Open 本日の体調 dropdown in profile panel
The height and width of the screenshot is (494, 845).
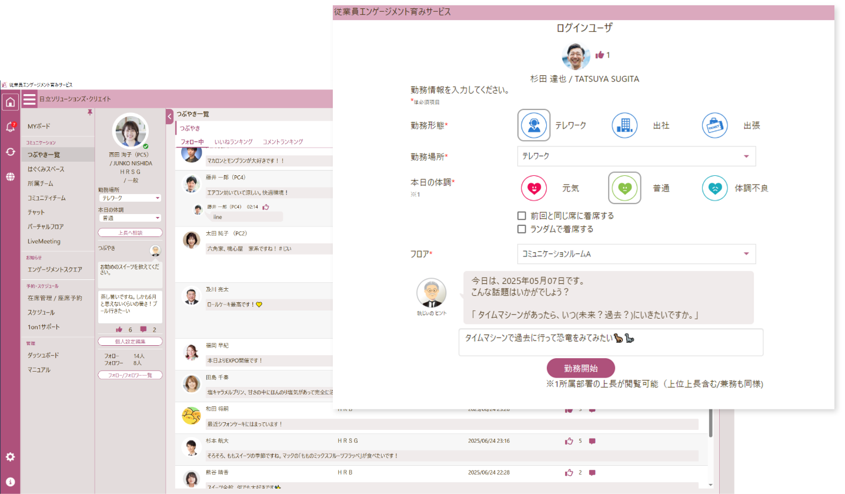tap(130, 218)
